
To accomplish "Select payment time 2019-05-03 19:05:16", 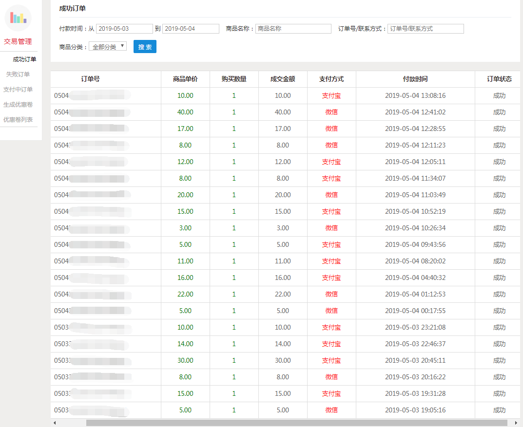I will click(415, 410).
